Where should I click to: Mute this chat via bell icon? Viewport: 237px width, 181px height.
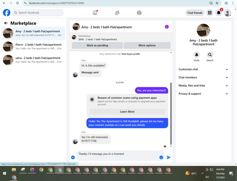click(197, 54)
